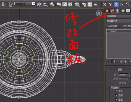Click the UVW 展开 modifier button
The height and width of the screenshot is (102, 131).
pos(125,26)
